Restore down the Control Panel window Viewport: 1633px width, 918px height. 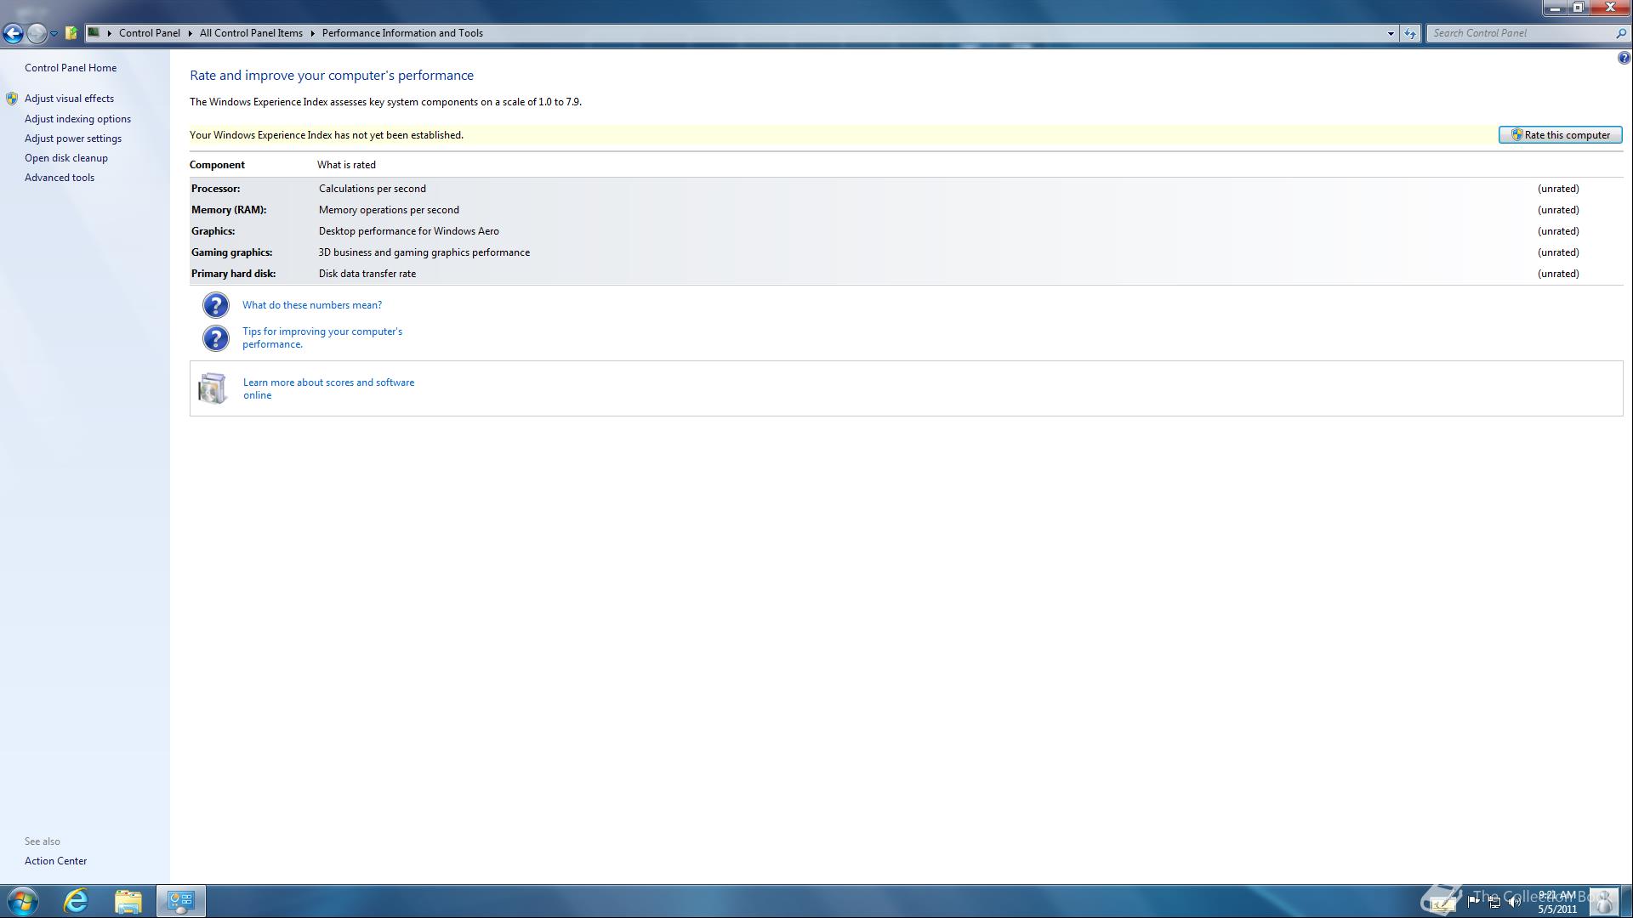[x=1578, y=8]
